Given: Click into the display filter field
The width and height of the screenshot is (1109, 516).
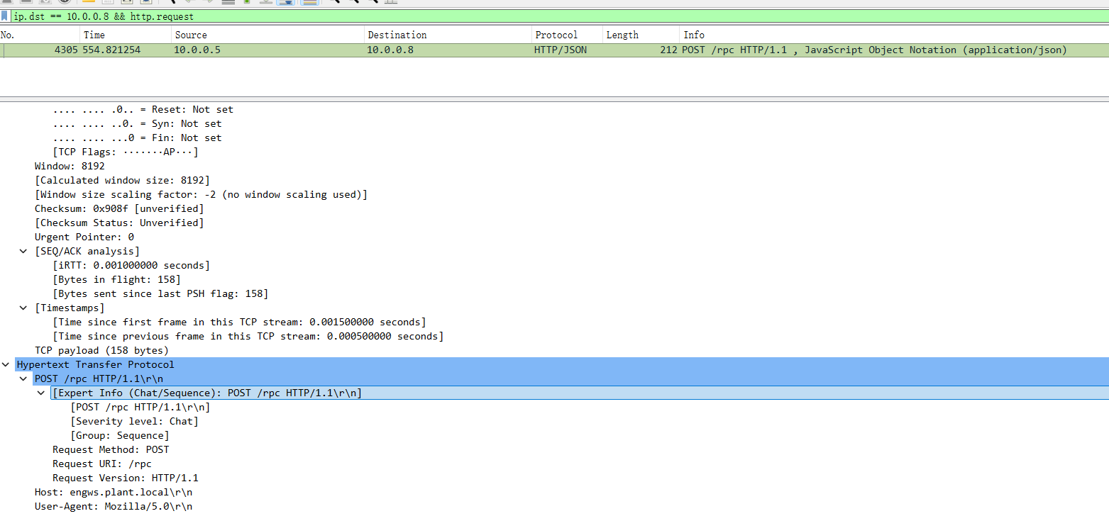Looking at the screenshot, I should tap(497, 16).
